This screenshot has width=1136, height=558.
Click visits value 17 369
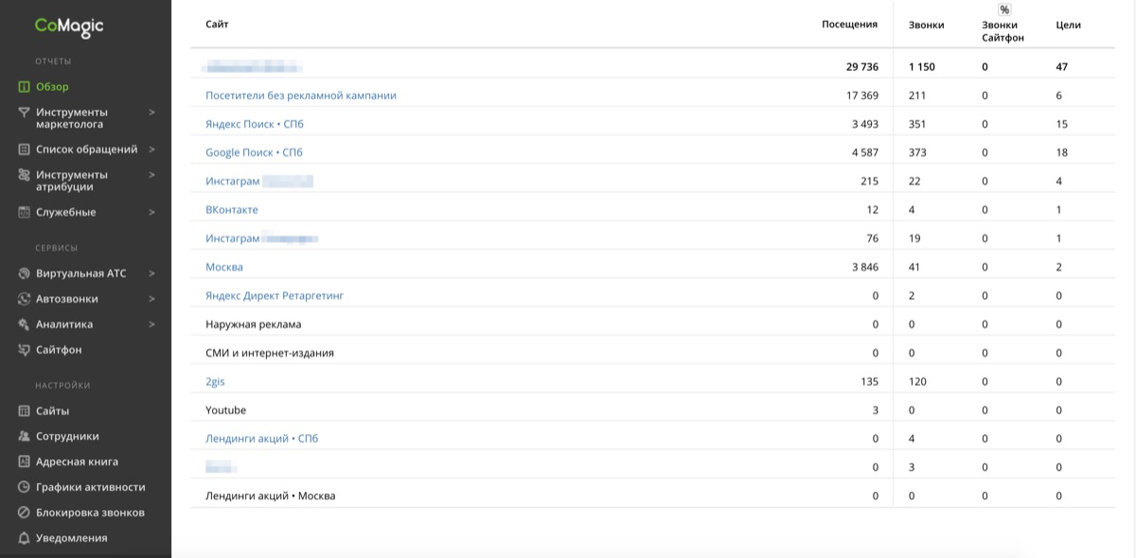pyautogui.click(x=862, y=96)
